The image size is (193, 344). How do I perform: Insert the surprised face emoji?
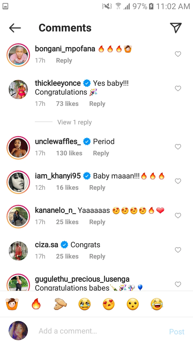(133, 304)
